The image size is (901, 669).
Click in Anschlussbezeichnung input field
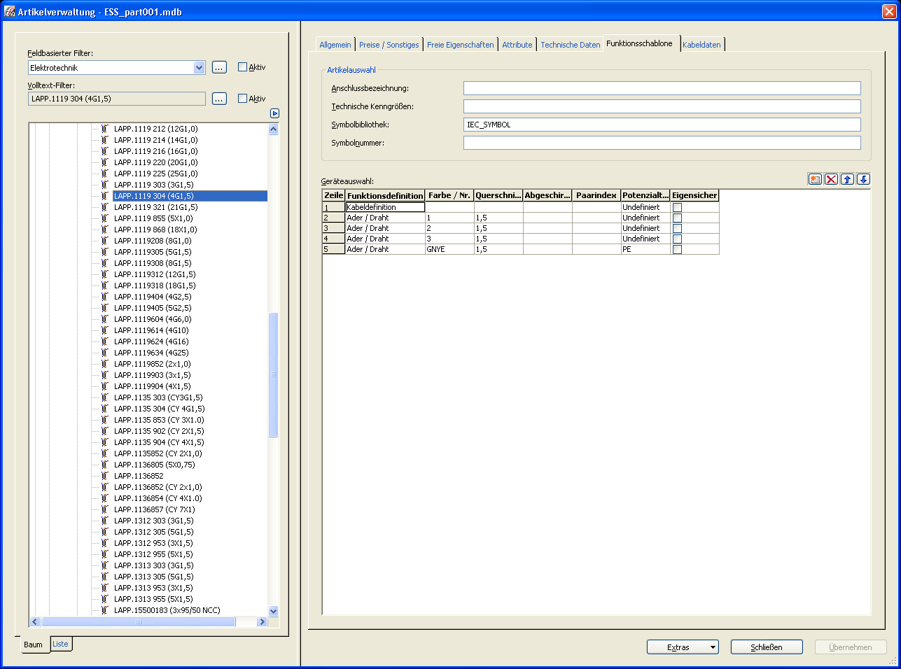point(662,88)
